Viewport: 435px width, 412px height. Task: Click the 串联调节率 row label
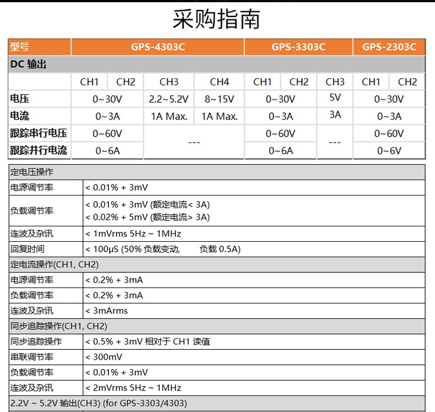point(32,357)
